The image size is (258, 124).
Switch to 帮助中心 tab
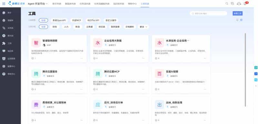[132, 4]
